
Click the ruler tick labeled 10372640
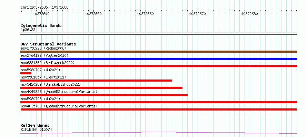click(x=41, y=14)
